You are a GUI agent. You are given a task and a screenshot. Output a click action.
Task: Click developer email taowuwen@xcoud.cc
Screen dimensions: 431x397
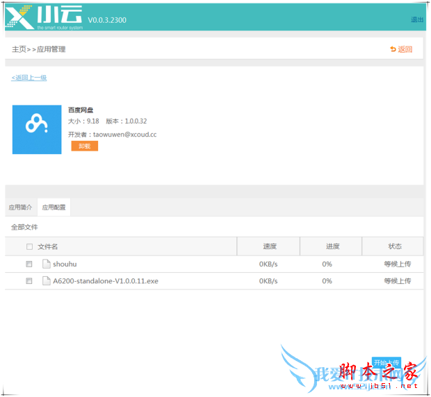(125, 135)
